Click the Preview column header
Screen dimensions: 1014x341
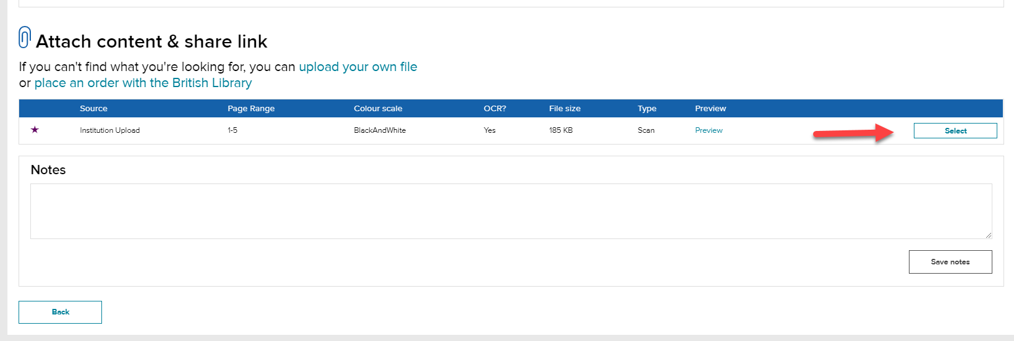pyautogui.click(x=710, y=109)
